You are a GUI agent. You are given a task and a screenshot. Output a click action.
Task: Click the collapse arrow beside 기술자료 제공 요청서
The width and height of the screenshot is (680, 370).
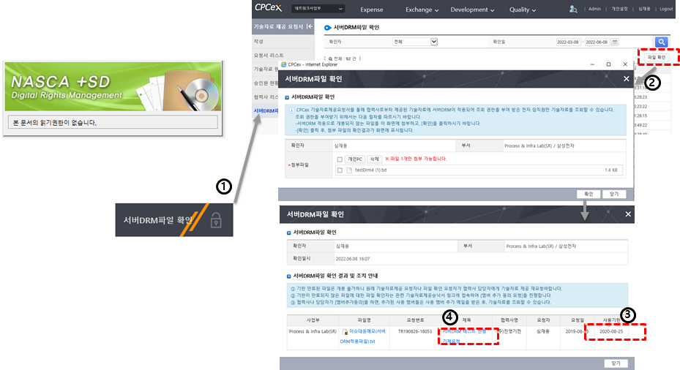310,26
